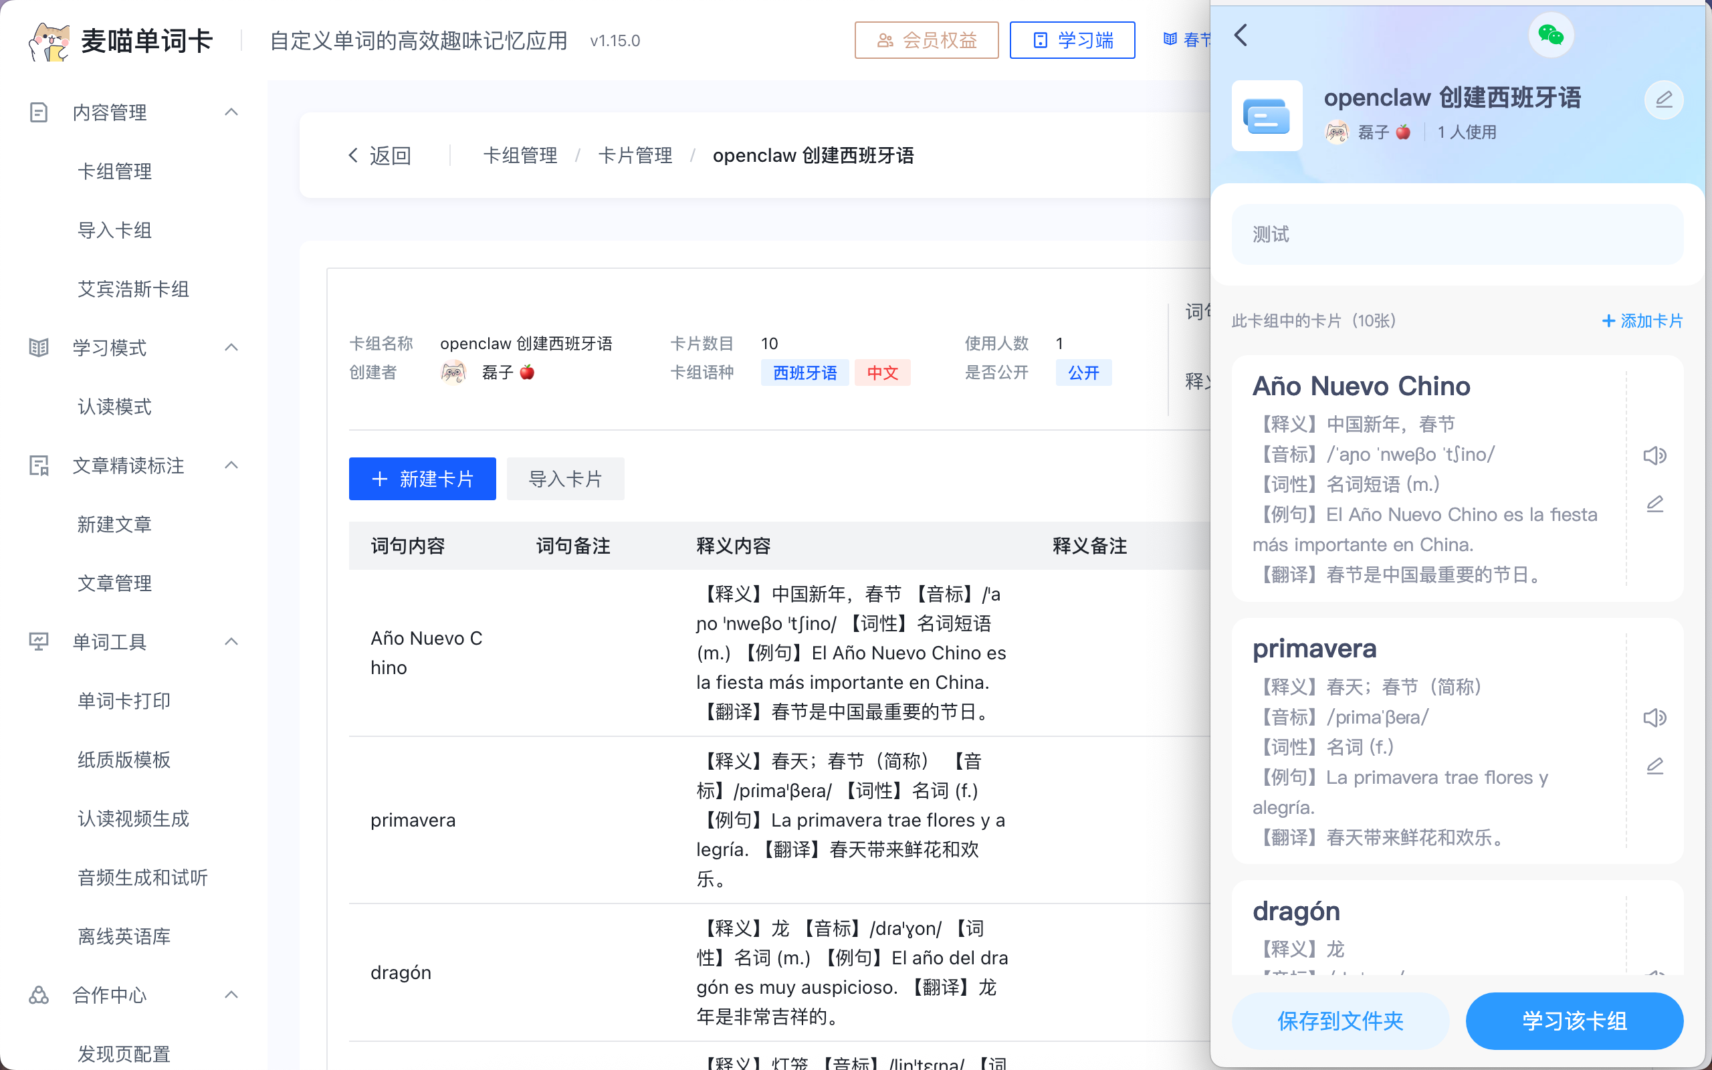Click the WeChat share icon
Viewport: 1712px width, 1070px height.
click(x=1550, y=35)
